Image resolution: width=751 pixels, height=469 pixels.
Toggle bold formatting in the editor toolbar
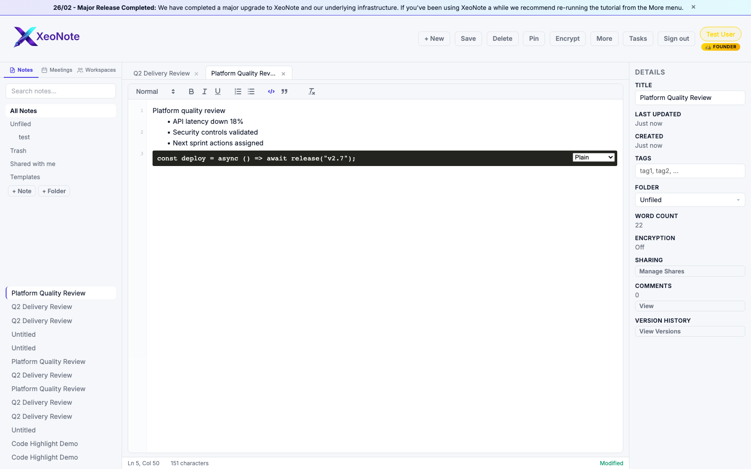[191, 91]
